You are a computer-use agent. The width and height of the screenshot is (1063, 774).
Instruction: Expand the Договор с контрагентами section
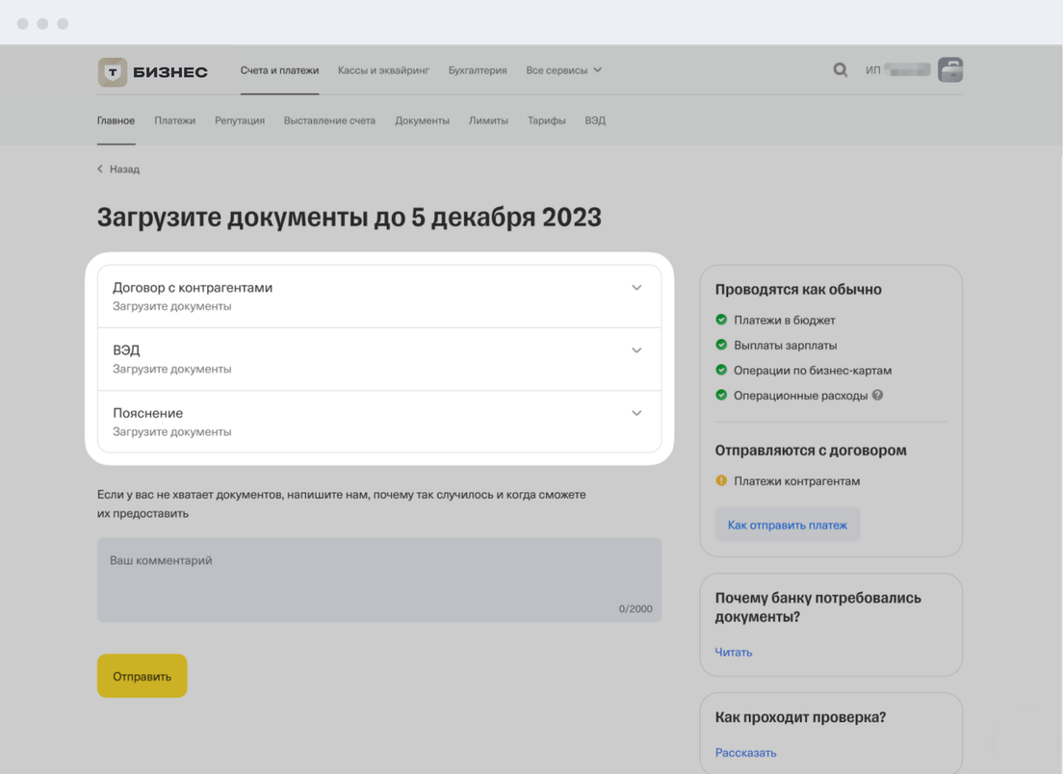(x=636, y=288)
